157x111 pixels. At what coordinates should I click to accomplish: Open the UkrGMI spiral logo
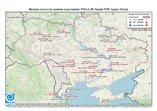[x=10, y=98]
